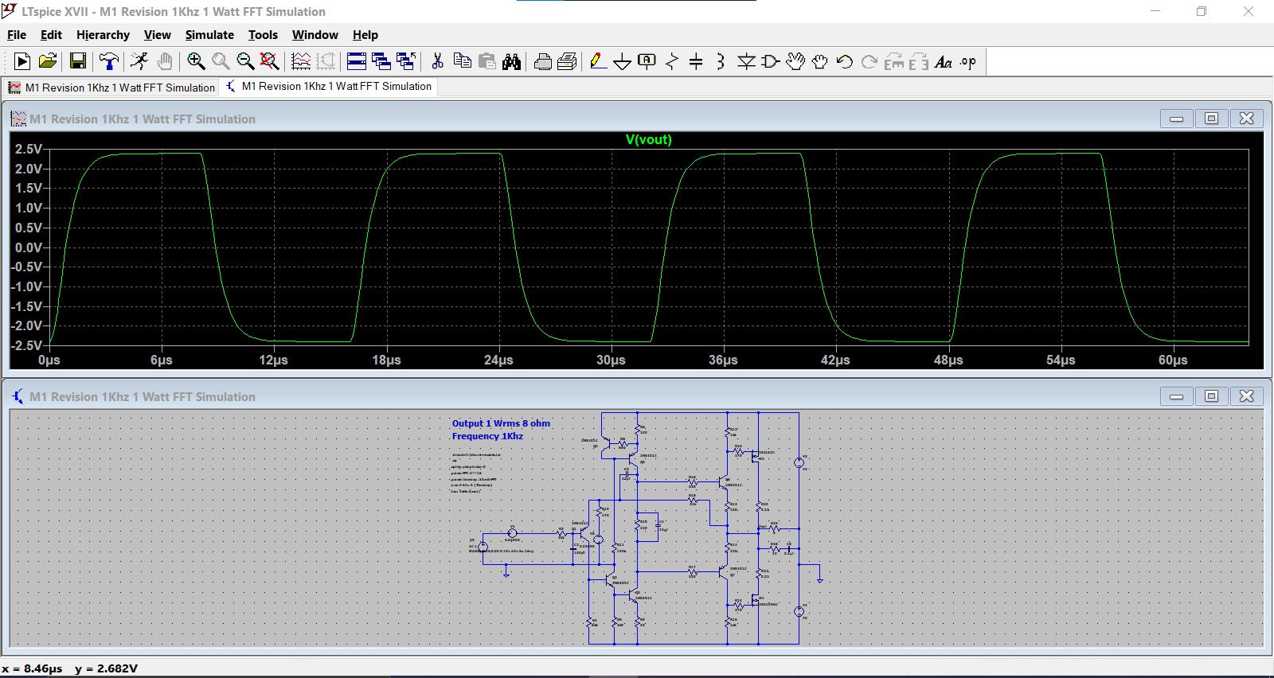1274x678 pixels.
Task: Click the Close All Windows icon
Action: click(406, 61)
